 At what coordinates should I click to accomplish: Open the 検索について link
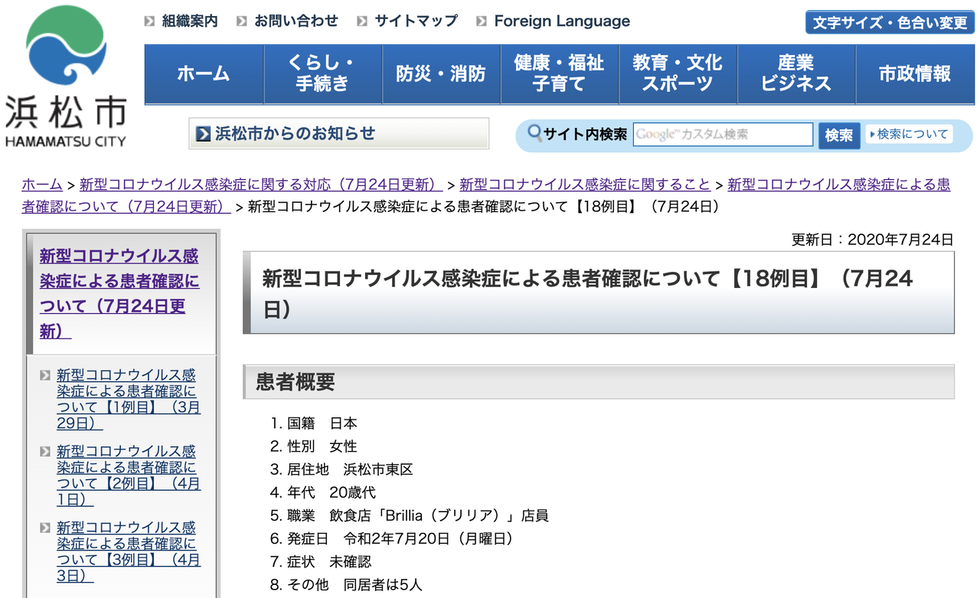[909, 134]
